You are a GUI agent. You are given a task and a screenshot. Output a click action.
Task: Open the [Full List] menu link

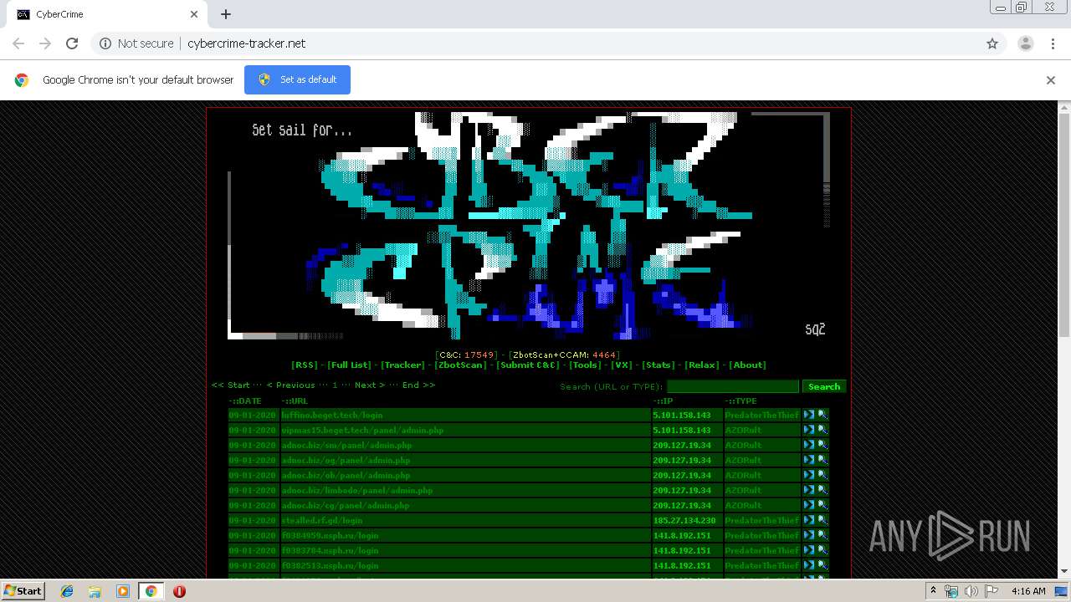pos(349,365)
